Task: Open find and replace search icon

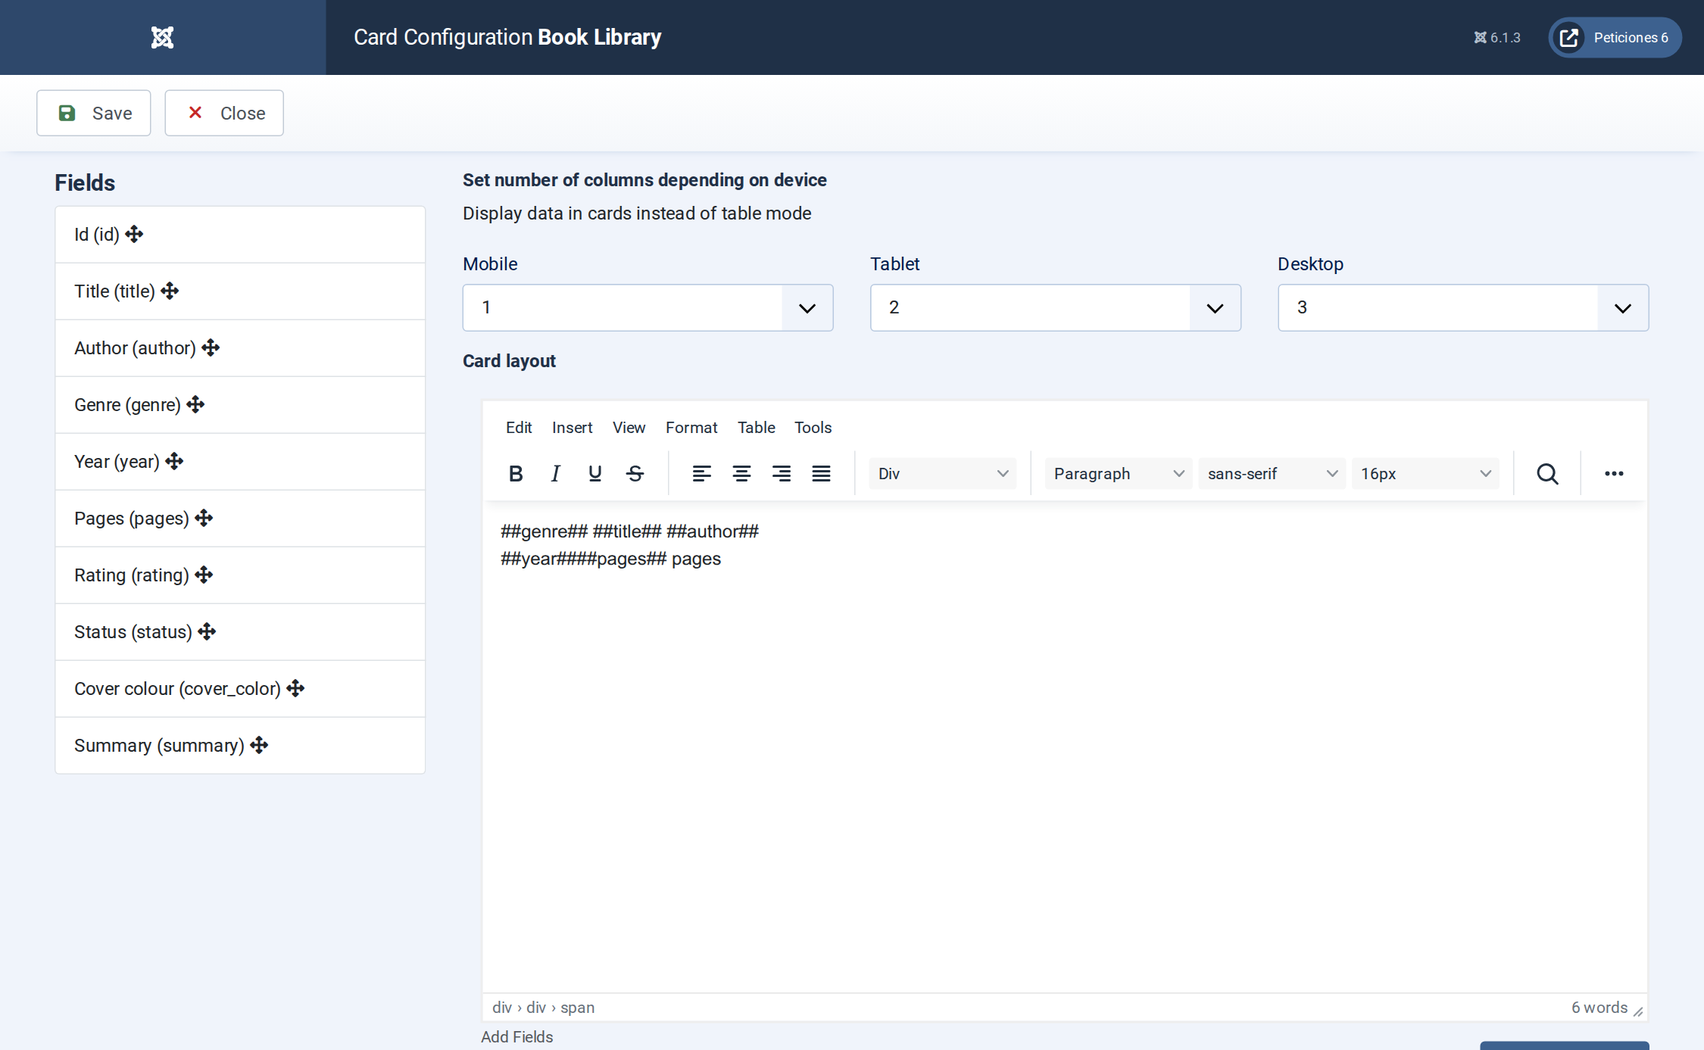Action: (1547, 473)
